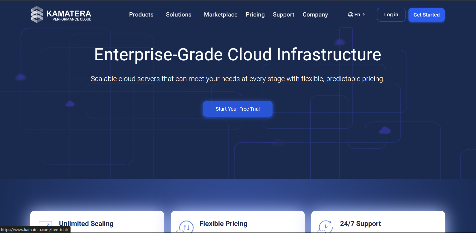The height and width of the screenshot is (233, 476).
Task: Select the Flexible Pricing card heading
Action: [x=223, y=223]
